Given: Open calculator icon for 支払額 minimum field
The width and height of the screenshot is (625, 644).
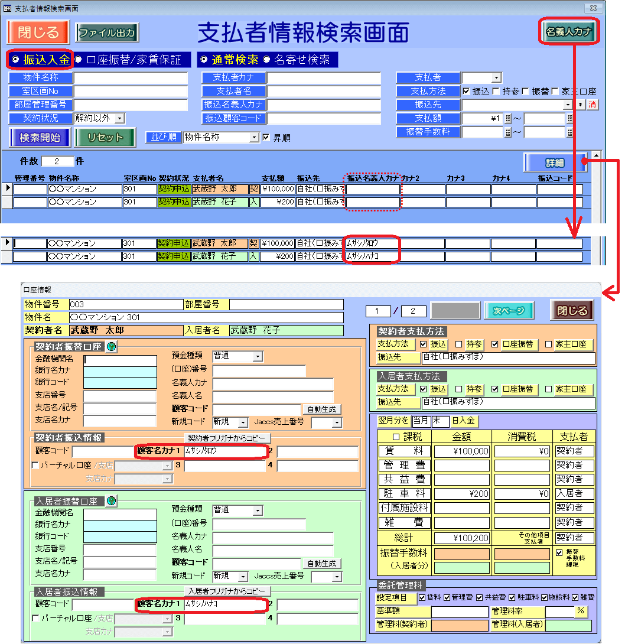Looking at the screenshot, I should (x=508, y=119).
